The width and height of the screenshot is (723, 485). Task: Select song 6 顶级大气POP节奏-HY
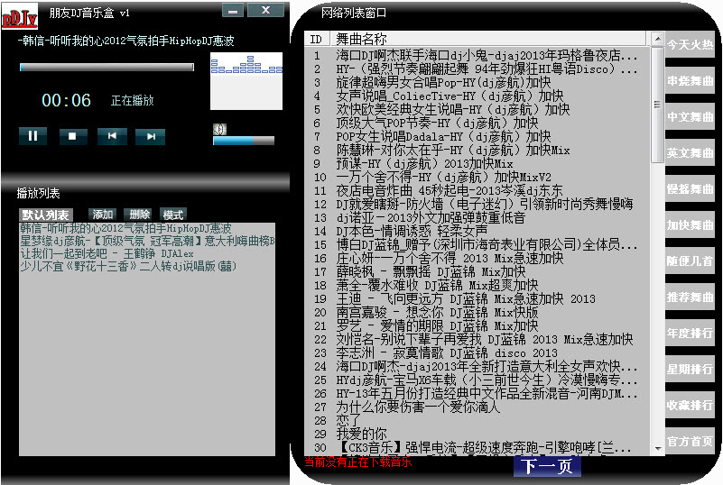point(477,123)
